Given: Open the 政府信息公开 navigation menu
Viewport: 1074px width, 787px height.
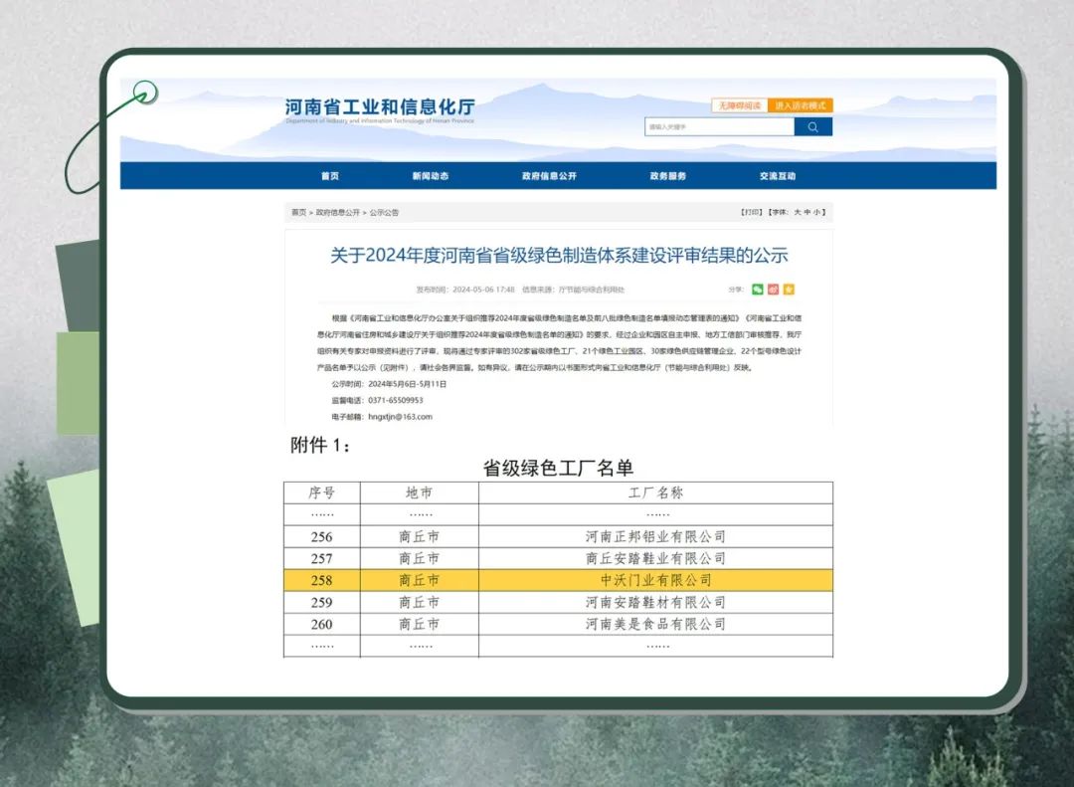Looking at the screenshot, I should coord(549,176).
